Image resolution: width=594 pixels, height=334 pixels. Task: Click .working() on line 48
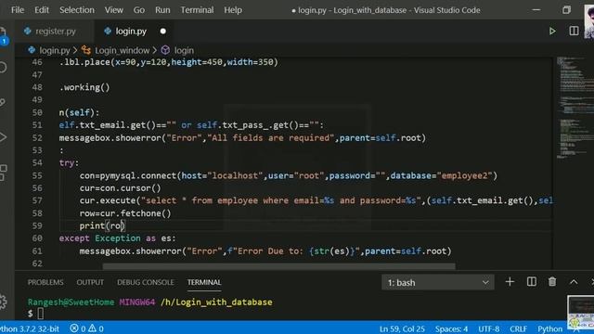pyautogui.click(x=84, y=87)
